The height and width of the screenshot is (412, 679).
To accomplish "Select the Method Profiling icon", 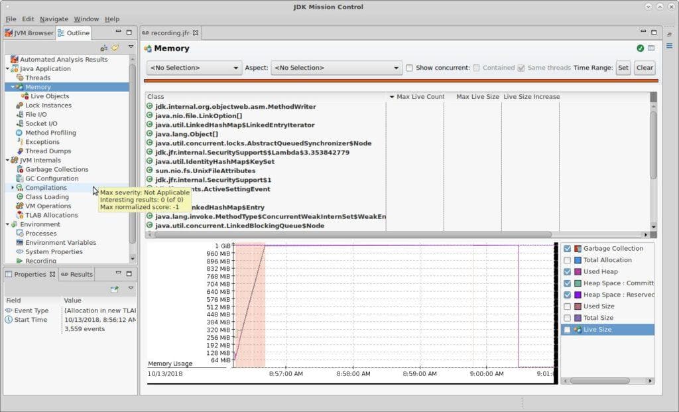I will pos(19,133).
